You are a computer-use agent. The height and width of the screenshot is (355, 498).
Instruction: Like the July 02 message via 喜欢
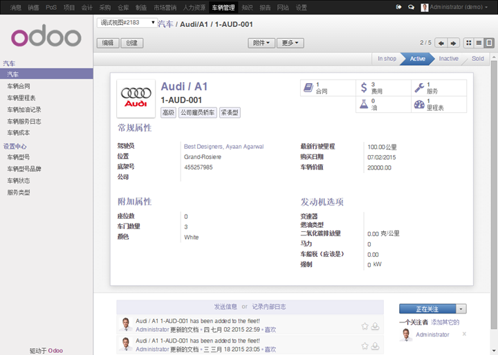[270, 330]
